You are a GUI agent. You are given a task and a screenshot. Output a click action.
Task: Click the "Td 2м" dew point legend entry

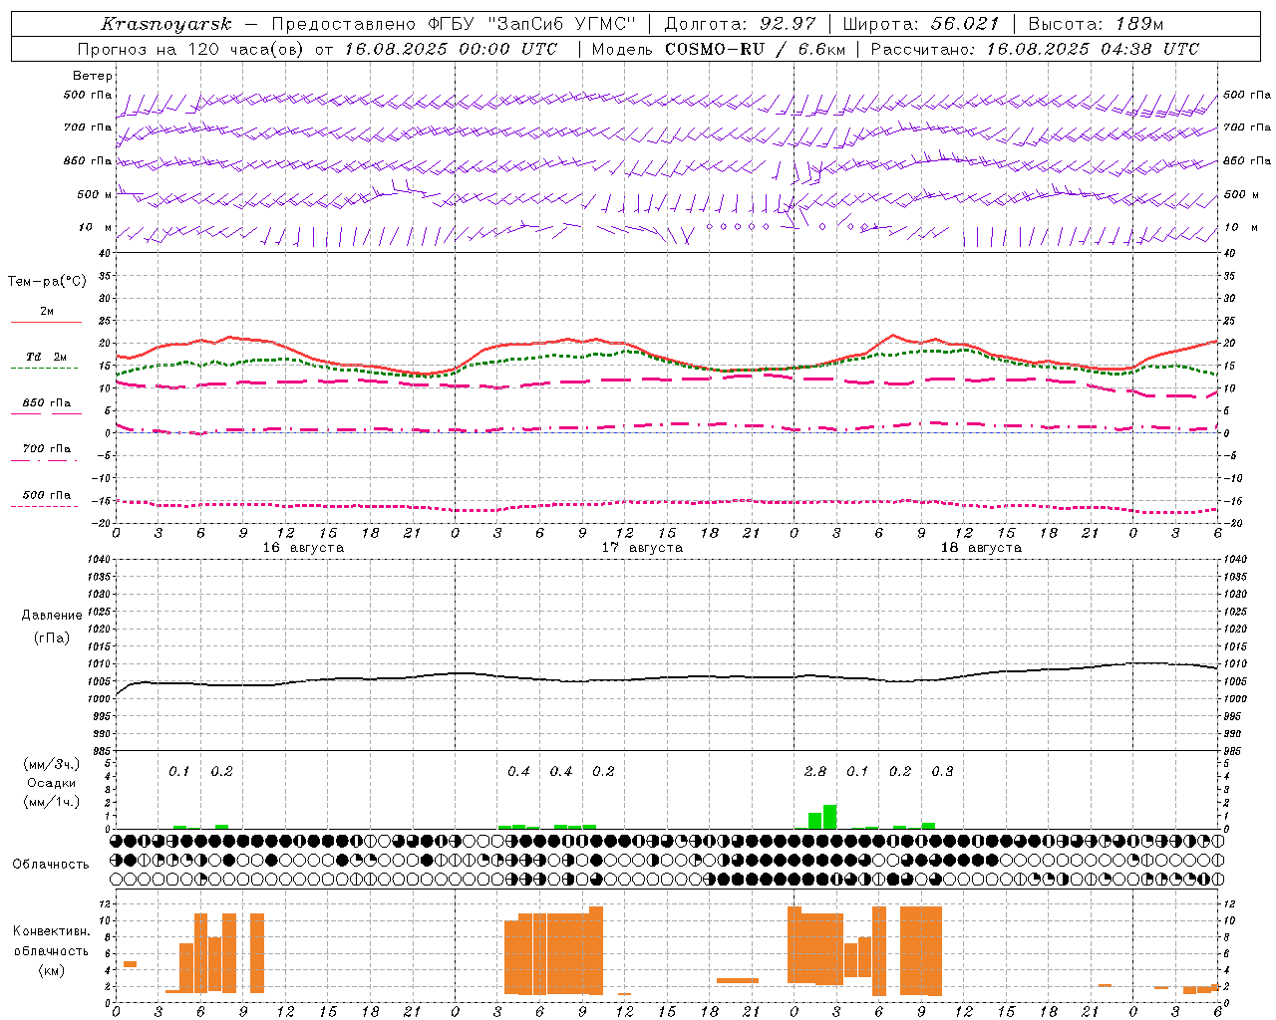click(x=47, y=357)
